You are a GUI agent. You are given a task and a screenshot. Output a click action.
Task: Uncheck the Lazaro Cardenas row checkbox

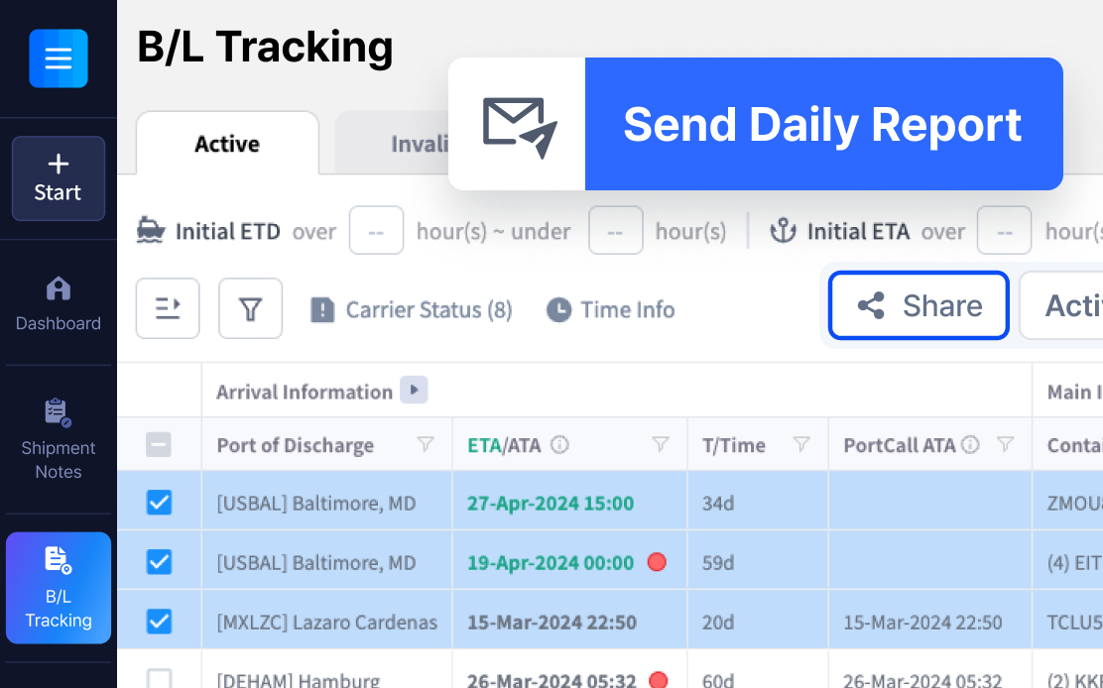[x=159, y=622]
